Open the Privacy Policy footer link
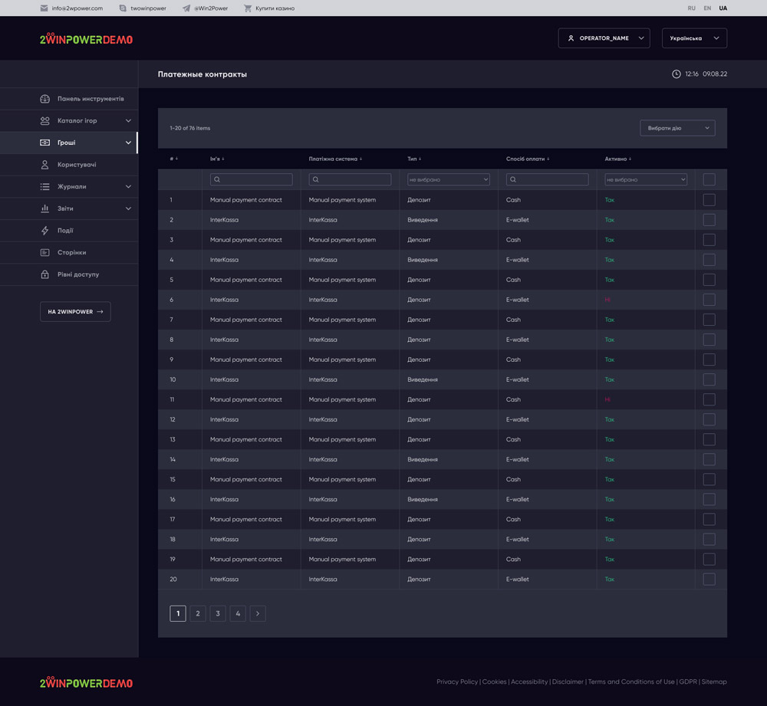This screenshot has width=767, height=706. coord(456,682)
